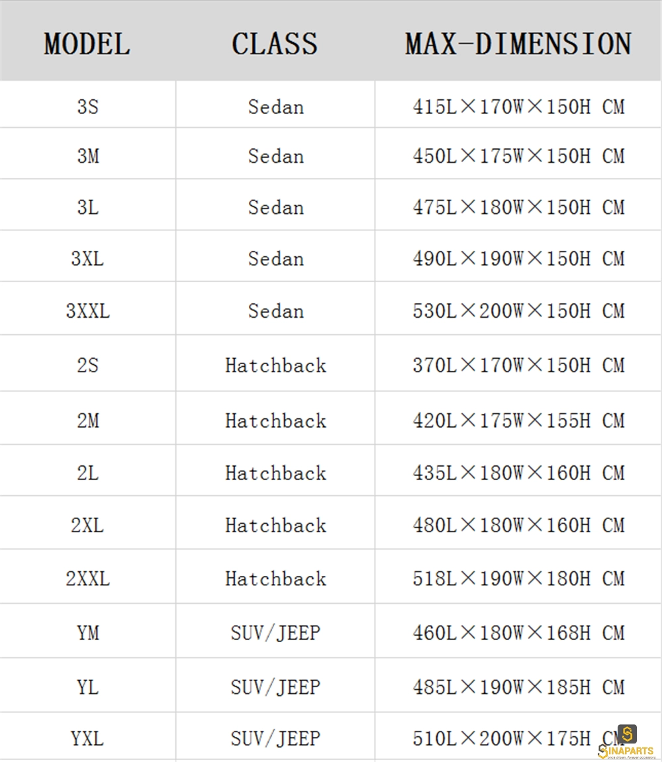Click the Hatchback class for 2L
This screenshot has height=762, width=662.
pos(275,473)
